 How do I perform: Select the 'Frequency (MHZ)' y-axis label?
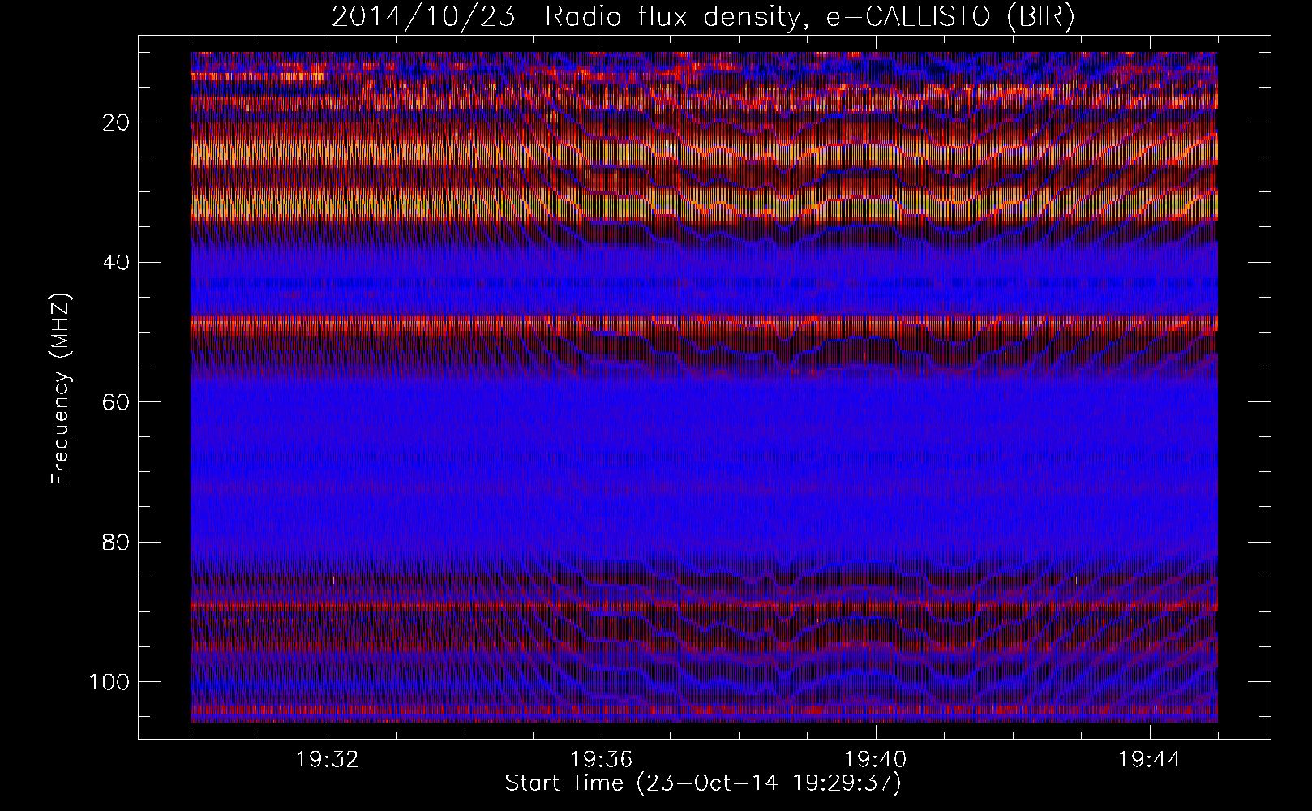pyautogui.click(x=62, y=389)
